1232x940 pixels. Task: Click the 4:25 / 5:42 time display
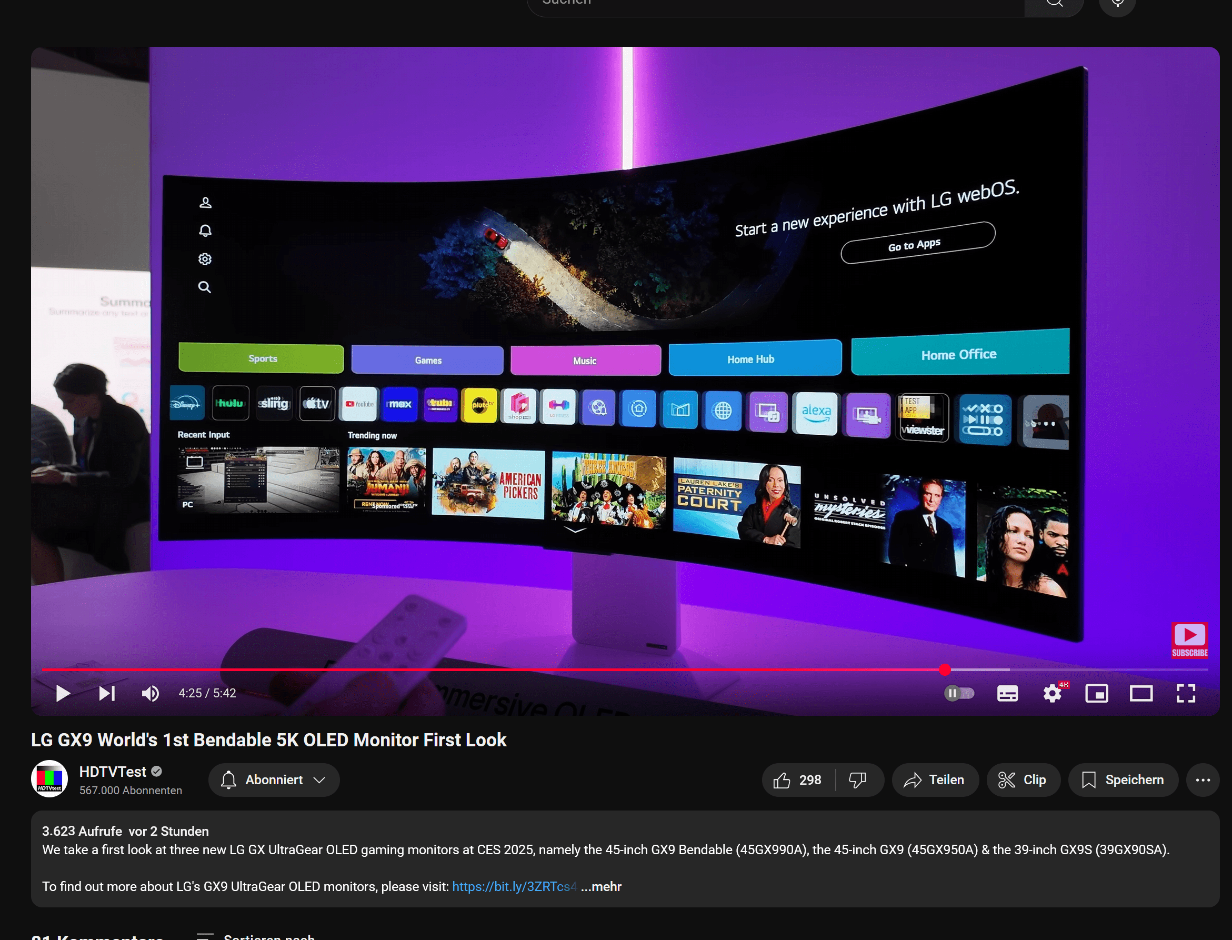(x=207, y=693)
